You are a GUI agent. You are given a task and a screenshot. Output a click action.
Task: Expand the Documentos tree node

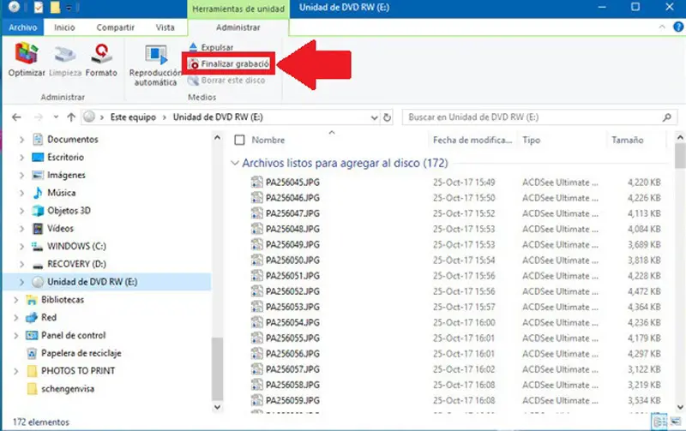21,140
